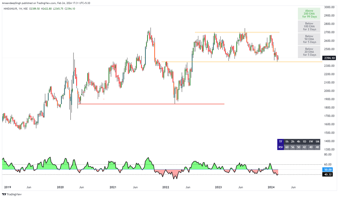
Task: Click the 2300.00 price axis label
Action: (x=329, y=66)
